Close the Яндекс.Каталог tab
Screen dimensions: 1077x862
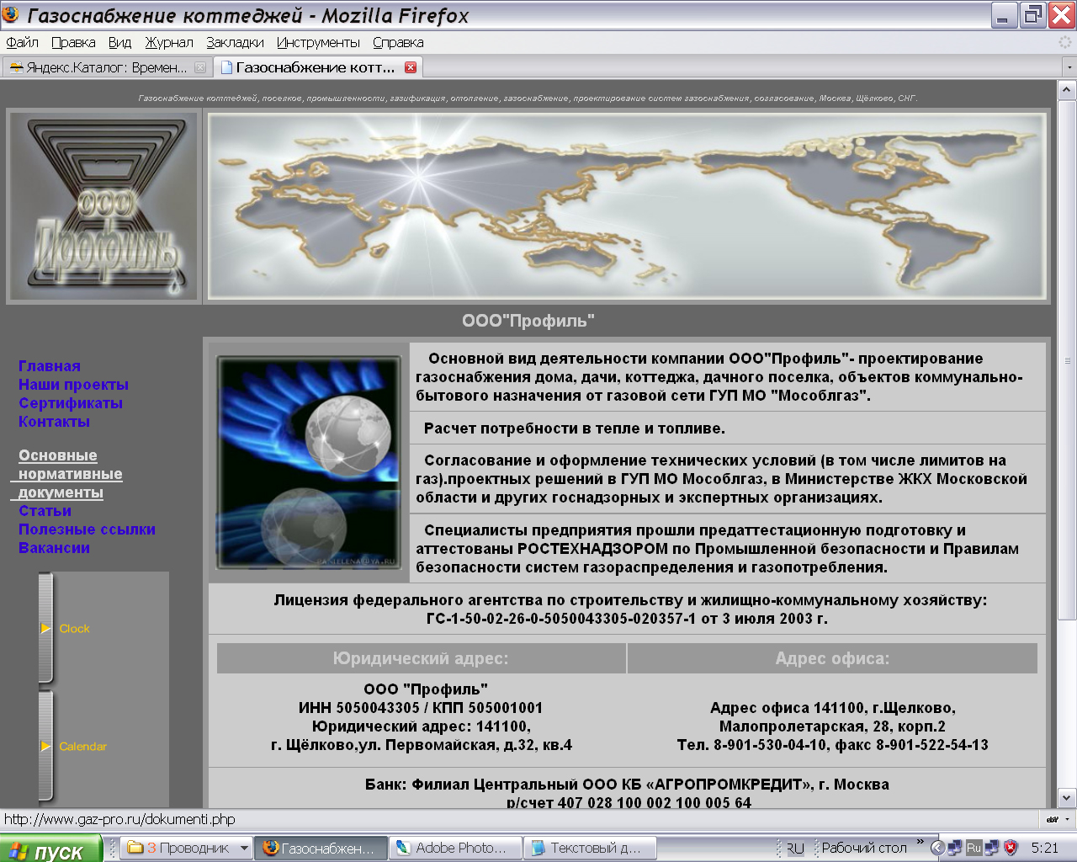(200, 67)
